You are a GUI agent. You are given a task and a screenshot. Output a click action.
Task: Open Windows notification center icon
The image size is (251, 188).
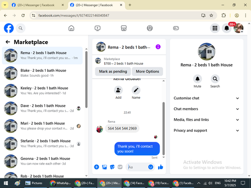[242, 183]
